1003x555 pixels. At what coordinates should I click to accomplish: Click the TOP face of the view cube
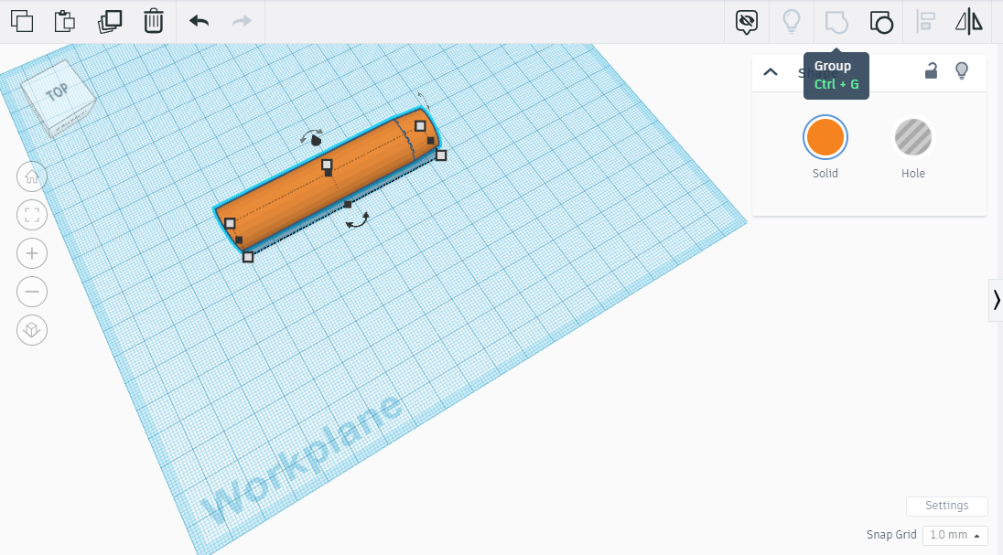(57, 92)
